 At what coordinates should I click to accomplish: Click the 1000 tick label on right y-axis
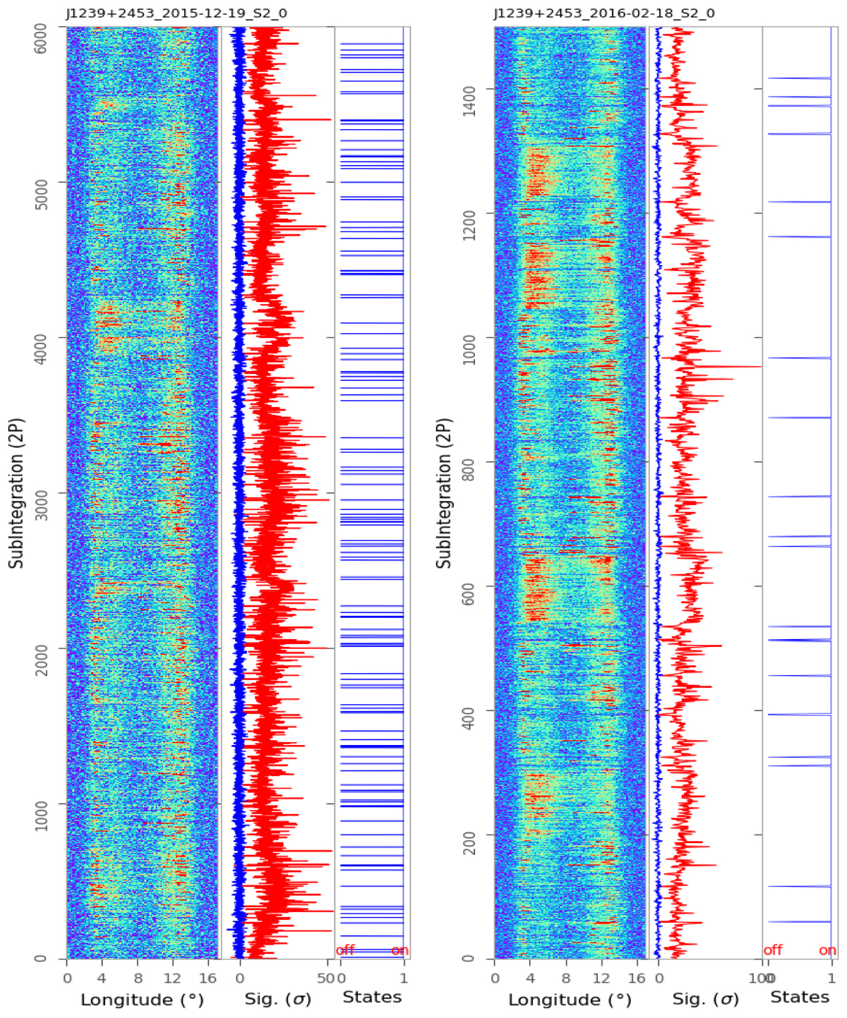tap(469, 337)
